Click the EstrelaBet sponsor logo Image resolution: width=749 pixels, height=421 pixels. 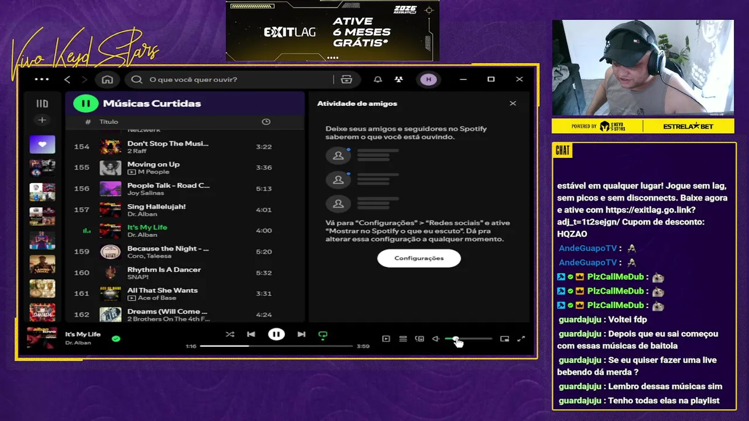[688, 126]
